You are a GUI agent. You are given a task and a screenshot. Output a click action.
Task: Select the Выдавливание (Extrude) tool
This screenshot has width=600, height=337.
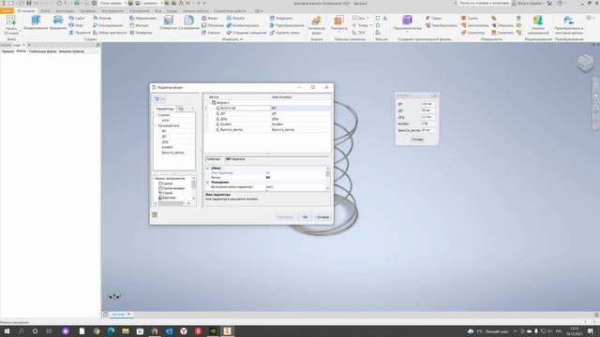36,22
